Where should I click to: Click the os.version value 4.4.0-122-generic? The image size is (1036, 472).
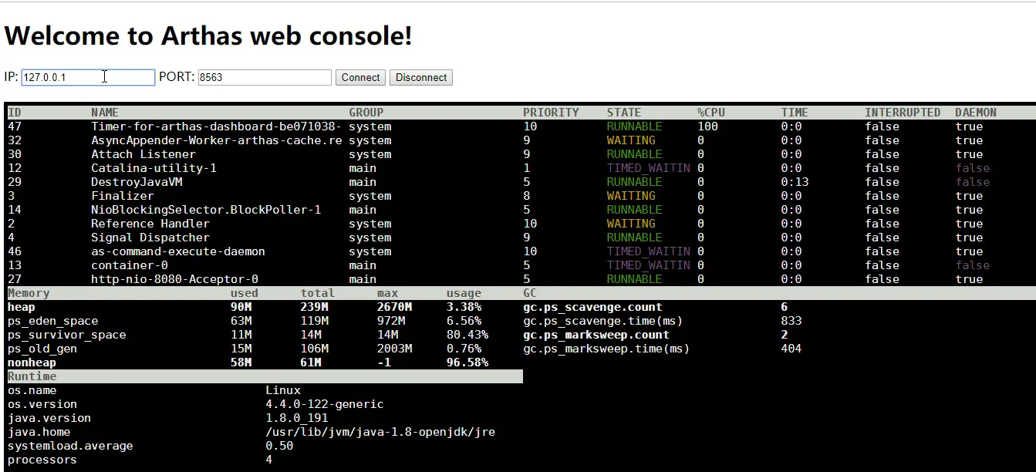pyautogui.click(x=325, y=404)
